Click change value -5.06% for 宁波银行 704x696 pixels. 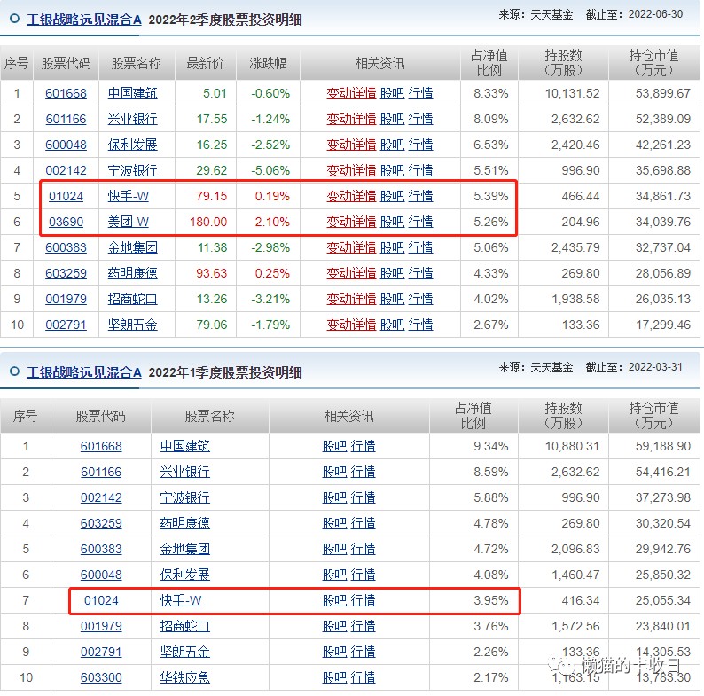(x=270, y=170)
